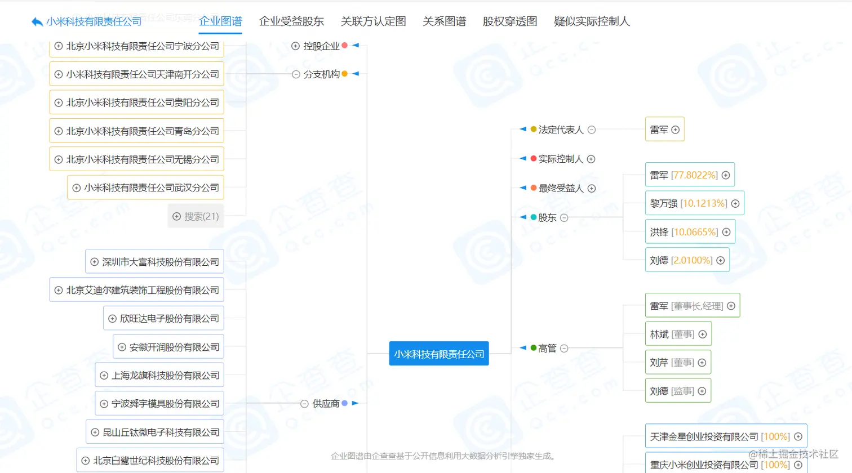Viewport: 852px width, 473px height.
Task: Open the 股权穿透图 tab
Action: coord(509,21)
